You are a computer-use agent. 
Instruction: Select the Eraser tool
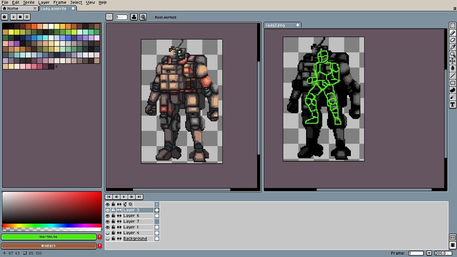click(453, 40)
